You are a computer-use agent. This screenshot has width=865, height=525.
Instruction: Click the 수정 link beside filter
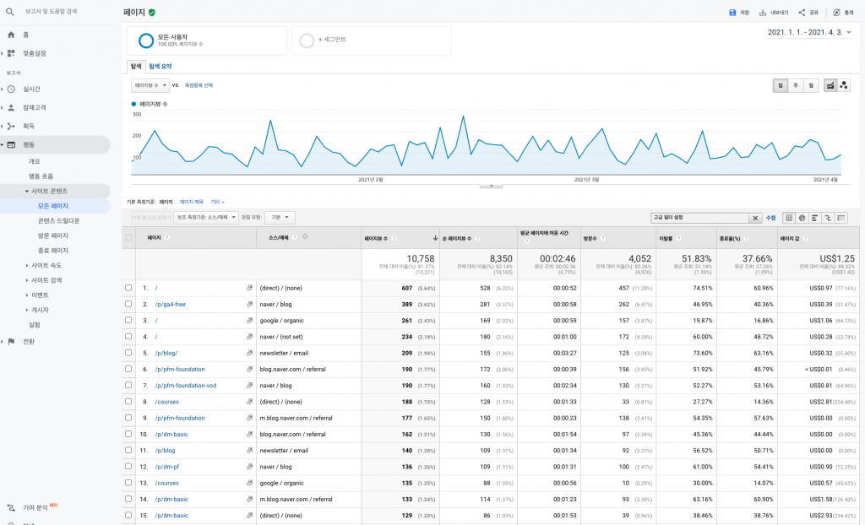[x=770, y=218]
